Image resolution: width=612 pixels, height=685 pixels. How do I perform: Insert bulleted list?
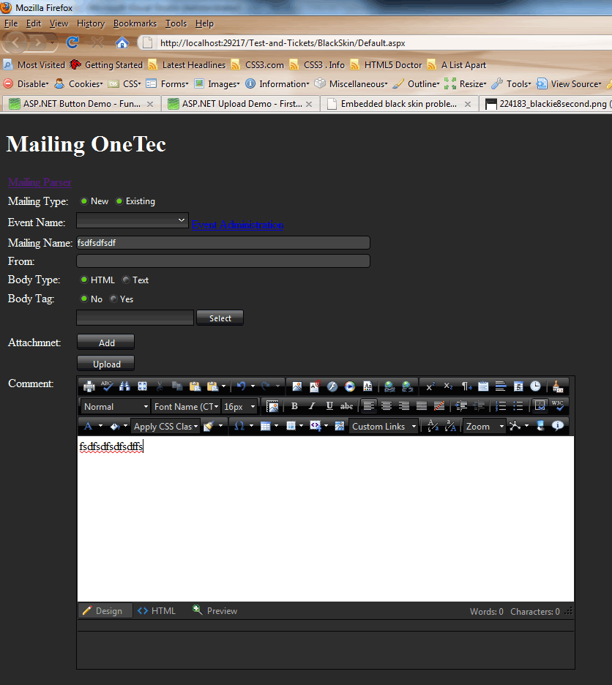point(518,406)
